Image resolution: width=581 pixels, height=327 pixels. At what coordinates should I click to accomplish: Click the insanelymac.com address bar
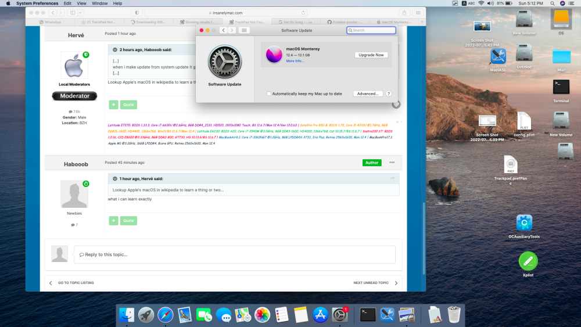click(227, 13)
